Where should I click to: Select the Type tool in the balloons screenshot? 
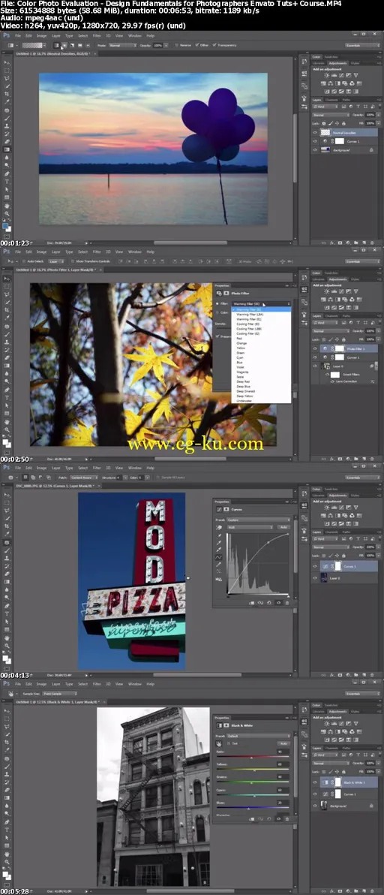tap(7, 182)
